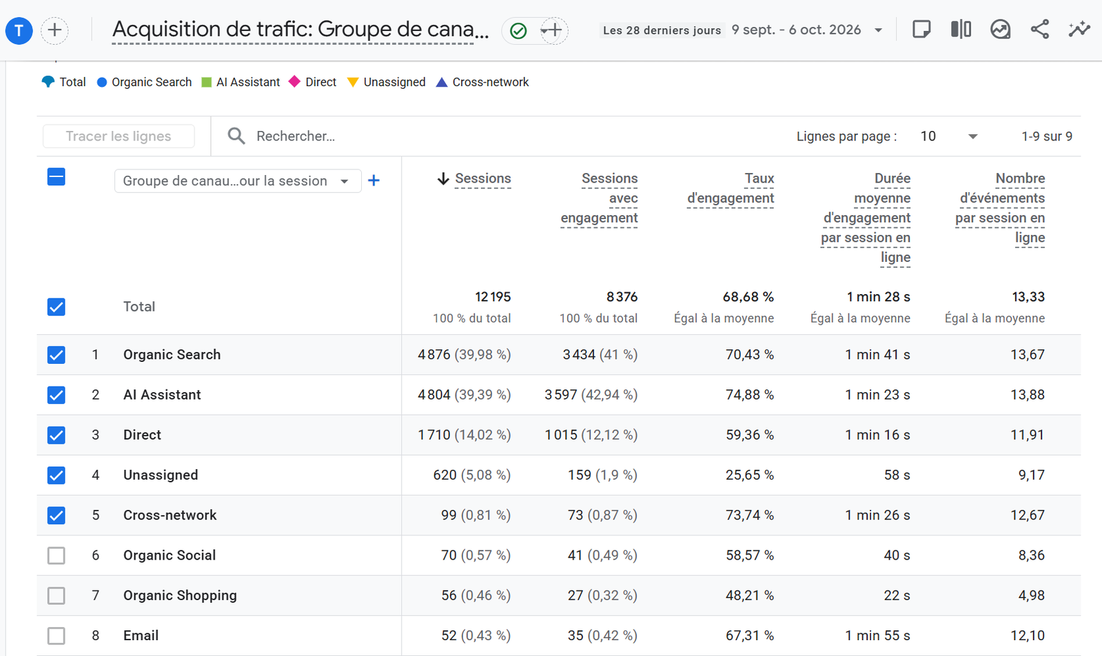Click the Organic Search legend blue circle
Screen dimensions: 1102x656
pyautogui.click(x=102, y=82)
